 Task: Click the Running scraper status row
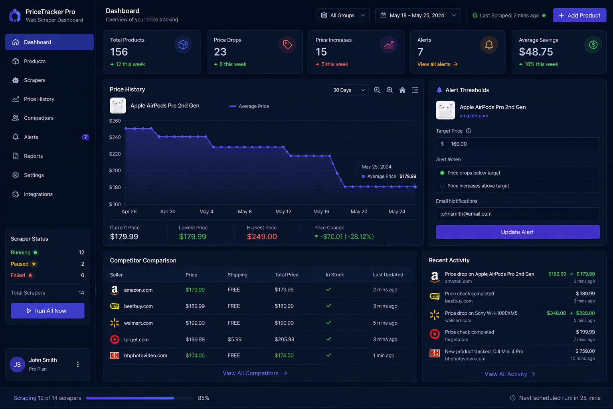coord(47,252)
